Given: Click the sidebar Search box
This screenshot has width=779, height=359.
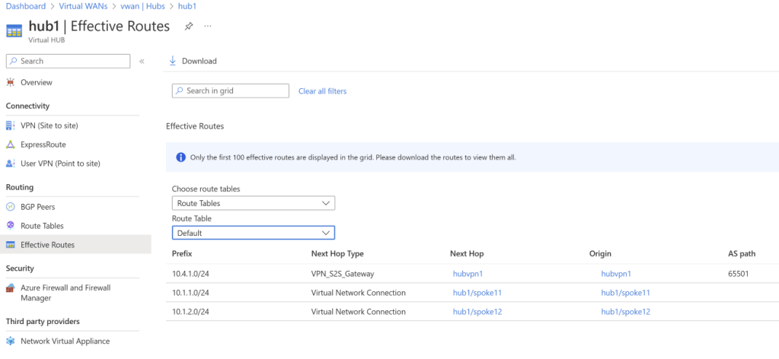Looking at the screenshot, I should pyautogui.click(x=69, y=61).
